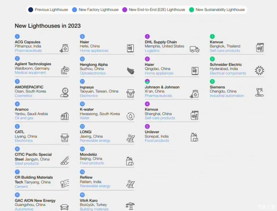Click the water droplet icon beside K-water
Screen dimensions: 277x211
131,116
